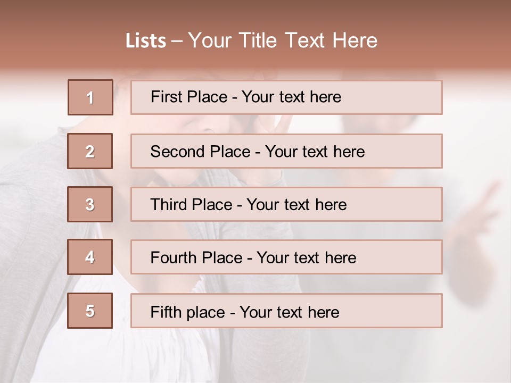
Task: Pick the number 4 square
Action: (x=90, y=257)
